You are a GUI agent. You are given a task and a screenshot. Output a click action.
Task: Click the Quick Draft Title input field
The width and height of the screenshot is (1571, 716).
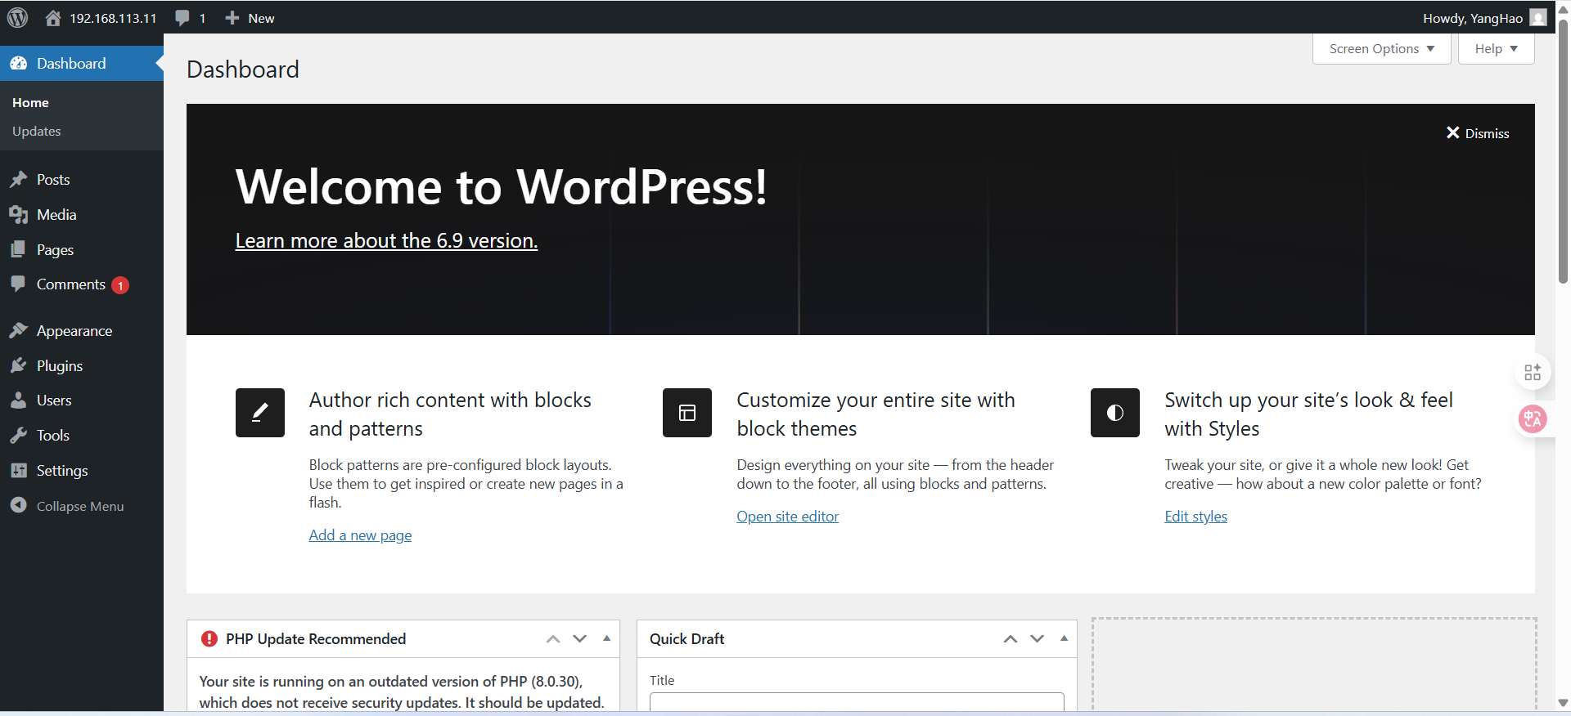click(857, 702)
